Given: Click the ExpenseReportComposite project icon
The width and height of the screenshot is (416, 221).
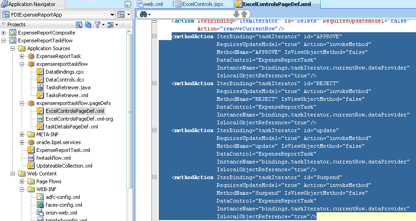Looking at the screenshot, I should (13, 33).
